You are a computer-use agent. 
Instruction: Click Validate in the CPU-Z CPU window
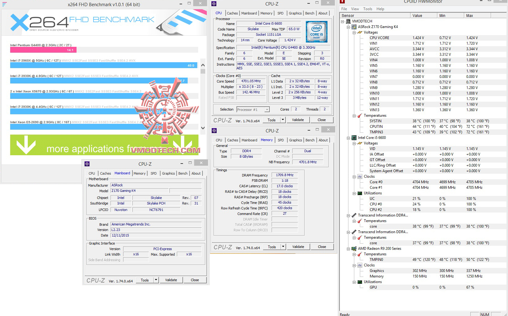(x=298, y=120)
